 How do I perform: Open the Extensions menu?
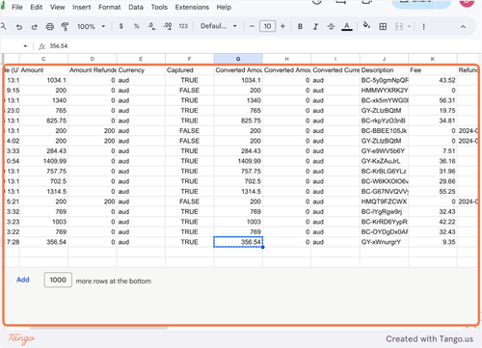[192, 7]
